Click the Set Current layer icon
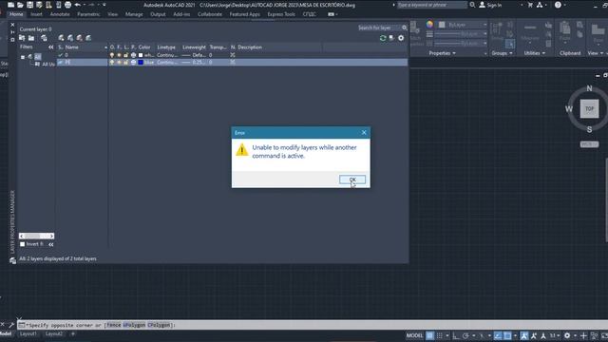The image size is (608, 342). coord(88,38)
